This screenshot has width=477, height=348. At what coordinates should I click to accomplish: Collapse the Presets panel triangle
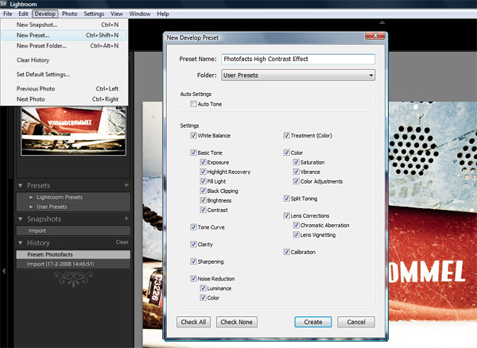coord(21,185)
